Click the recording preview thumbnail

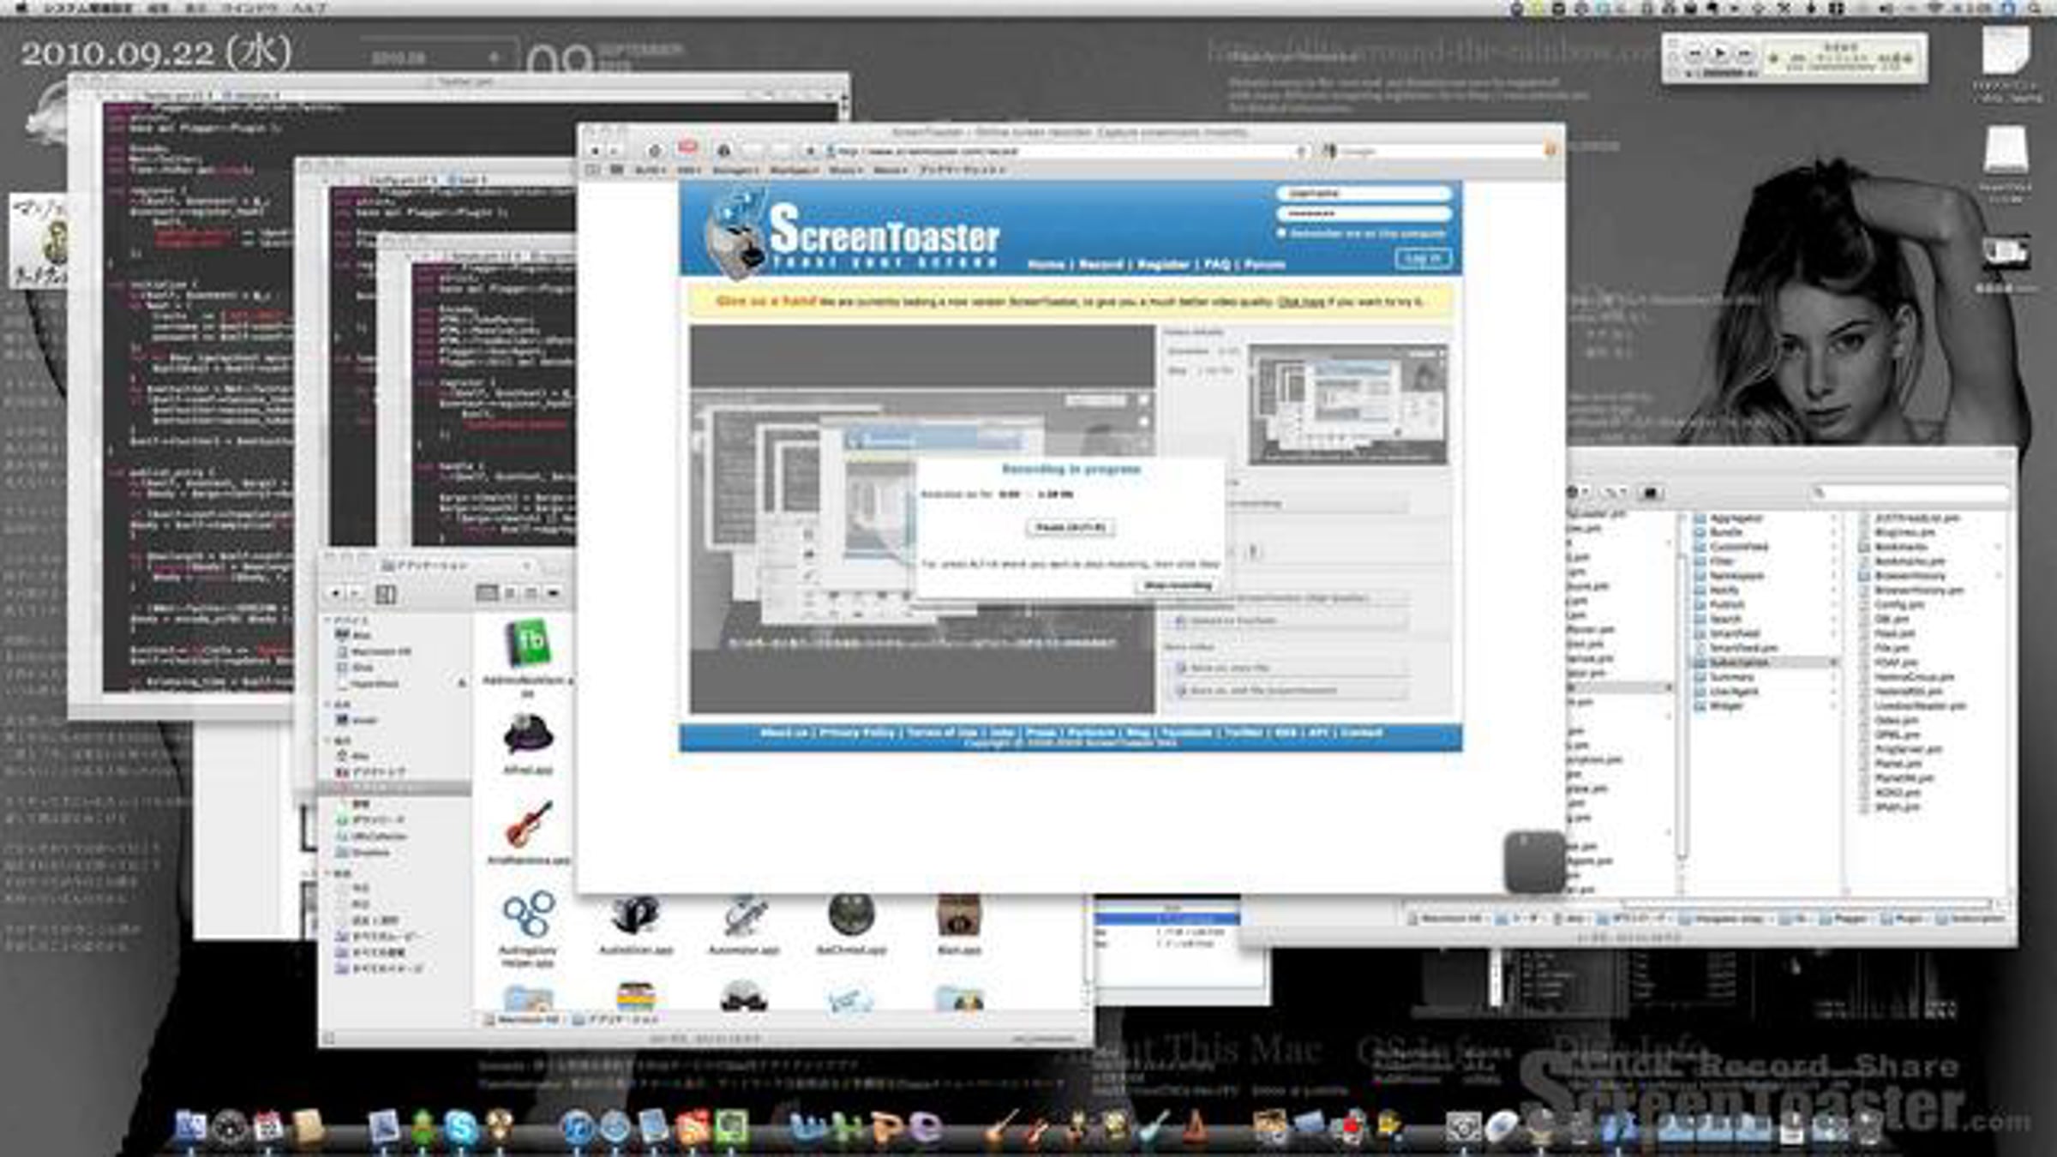[x=1348, y=403]
